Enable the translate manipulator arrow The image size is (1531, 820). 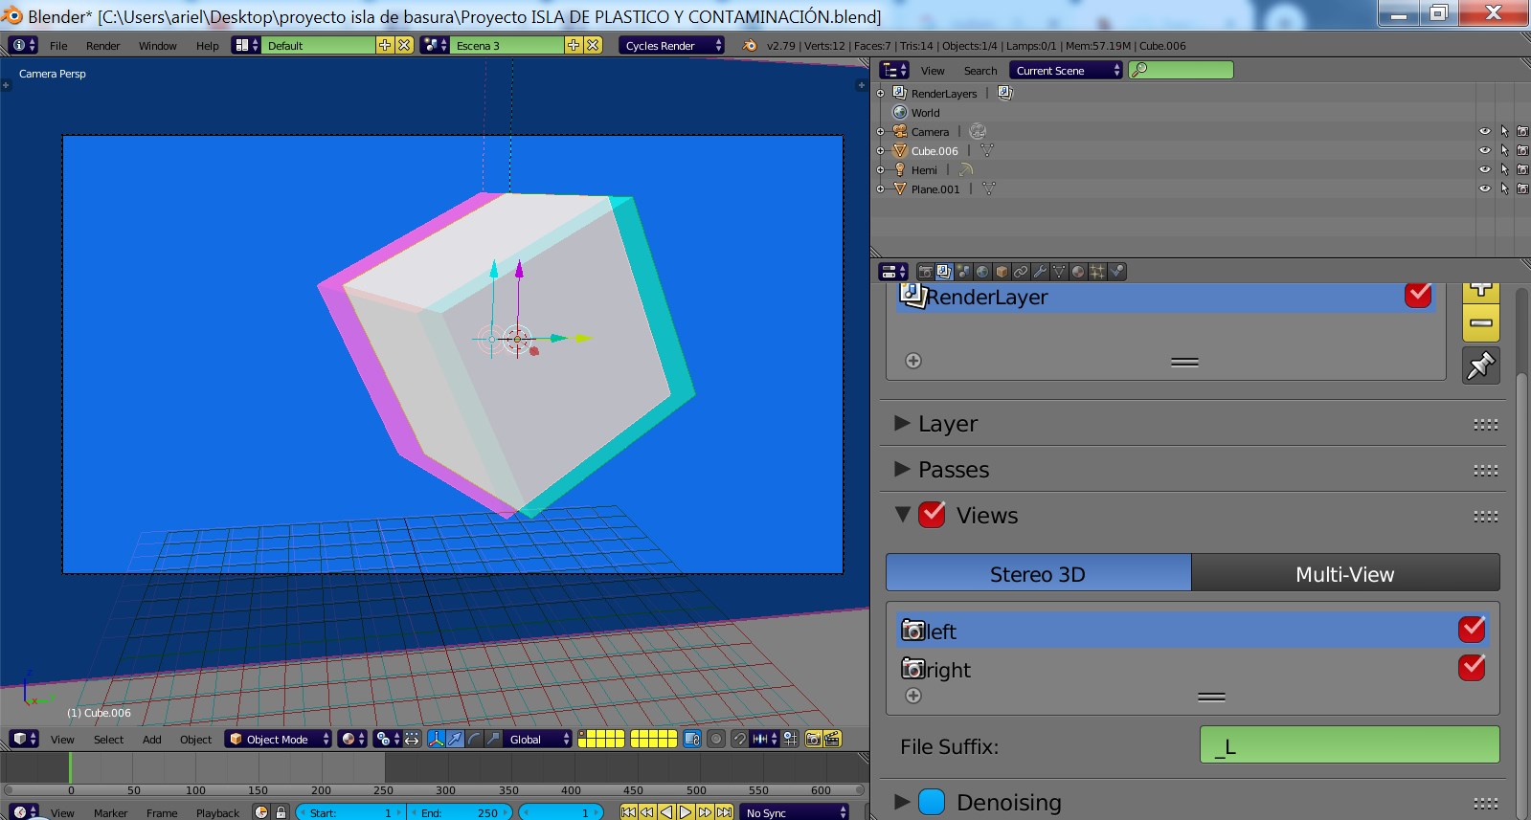click(x=455, y=739)
